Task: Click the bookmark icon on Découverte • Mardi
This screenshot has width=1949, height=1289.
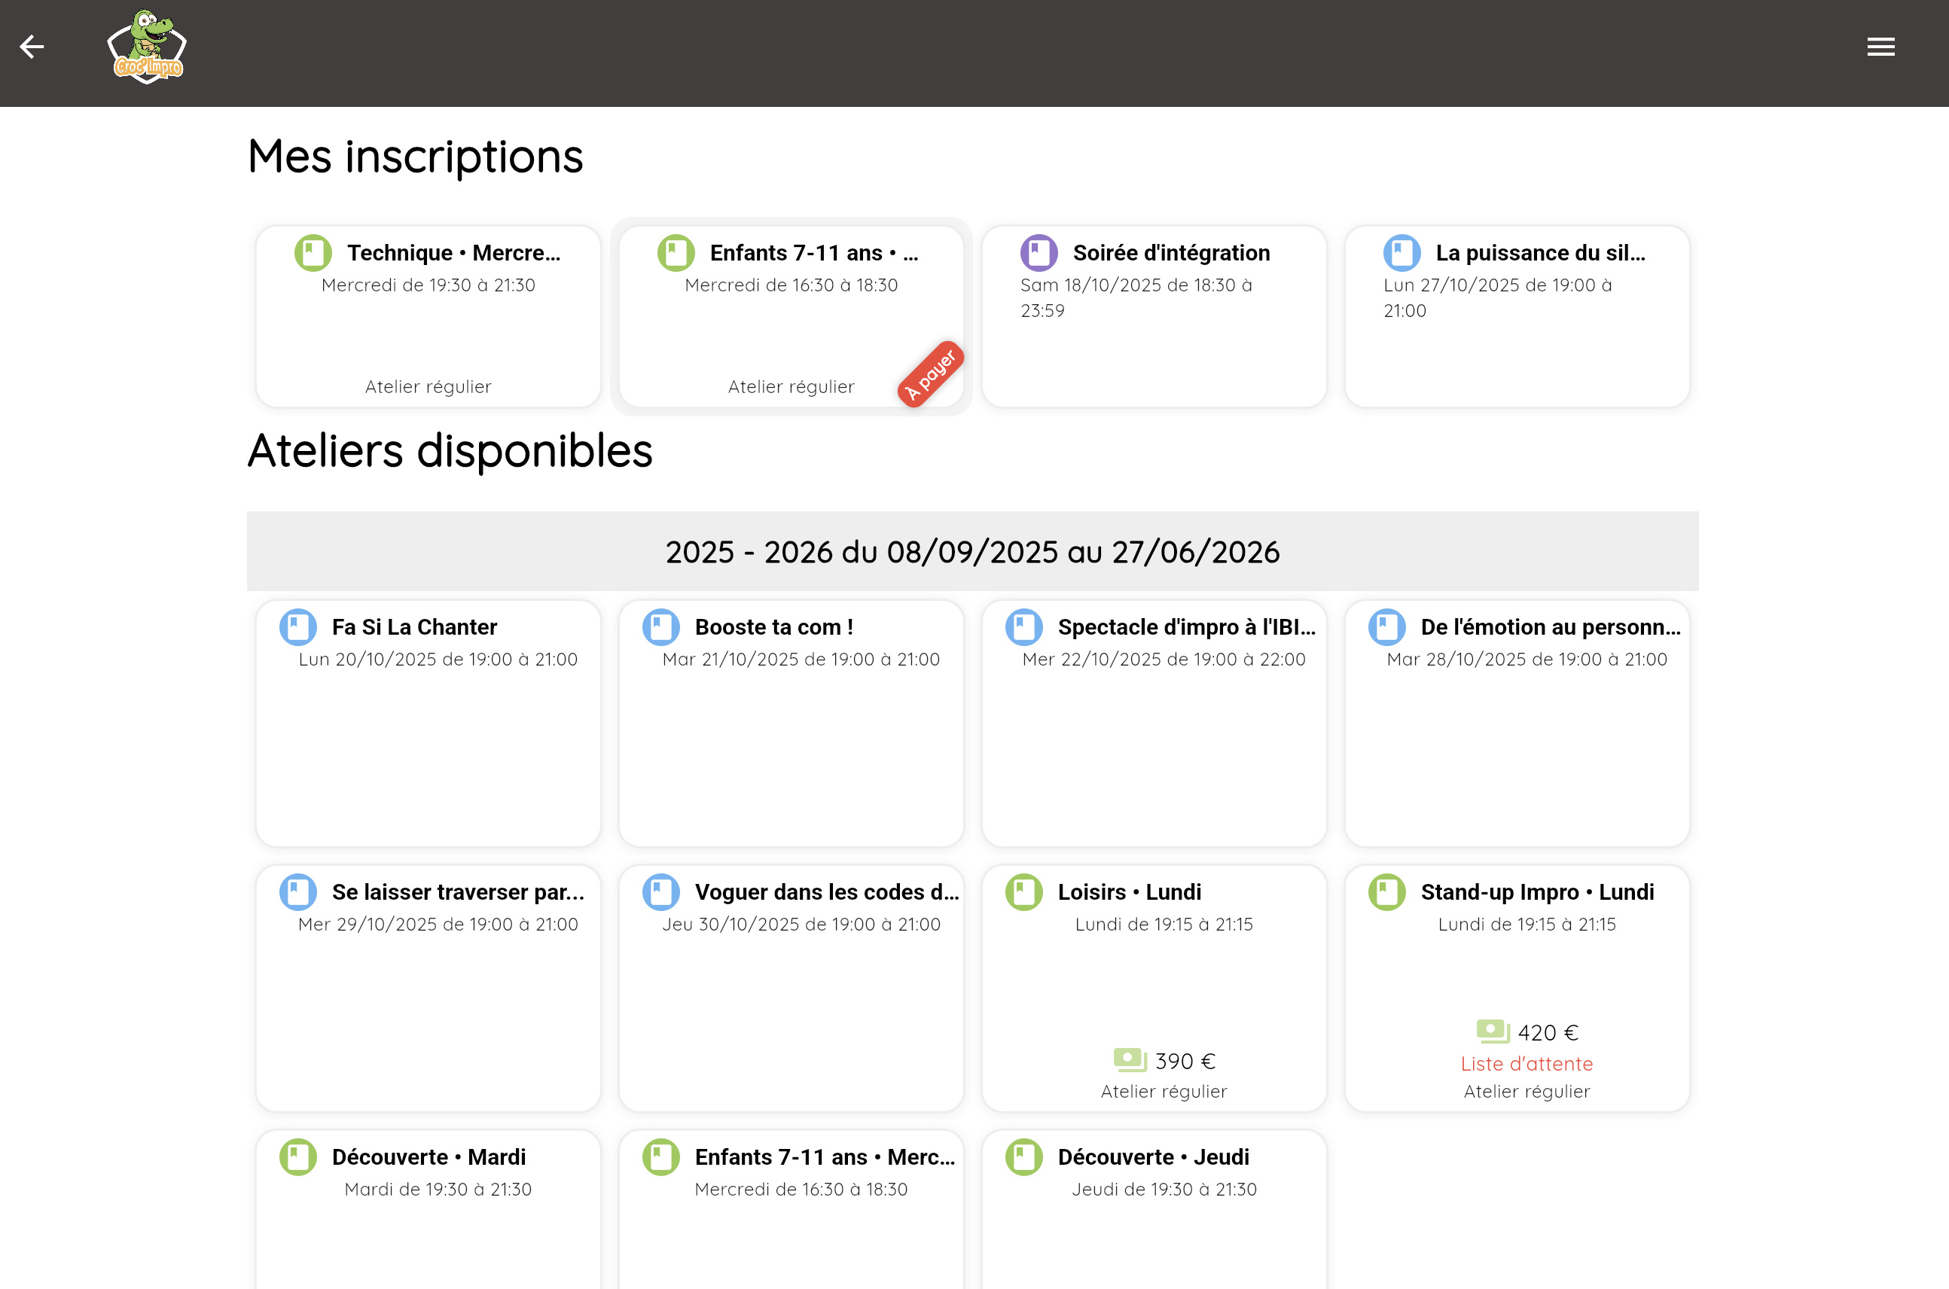Action: [x=297, y=1156]
